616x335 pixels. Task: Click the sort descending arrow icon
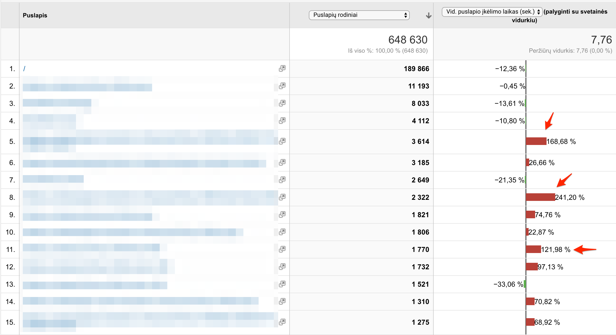tap(428, 15)
